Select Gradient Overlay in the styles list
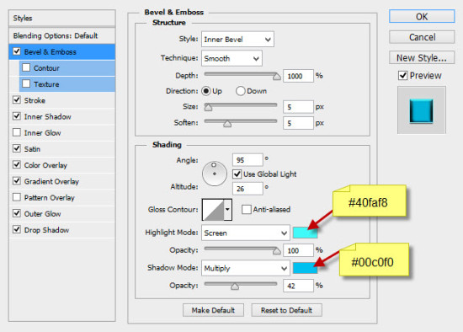This screenshot has width=463, height=332. pos(51,181)
